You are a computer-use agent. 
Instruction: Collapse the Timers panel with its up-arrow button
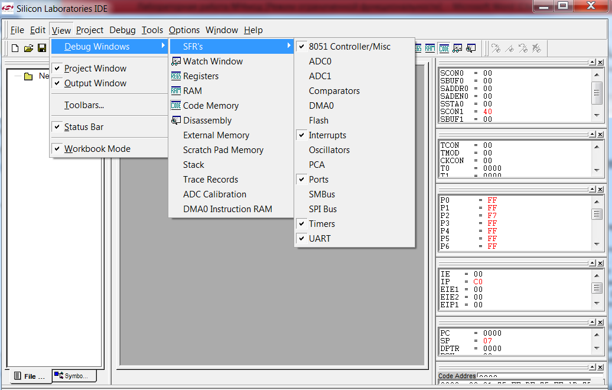tap(593, 134)
